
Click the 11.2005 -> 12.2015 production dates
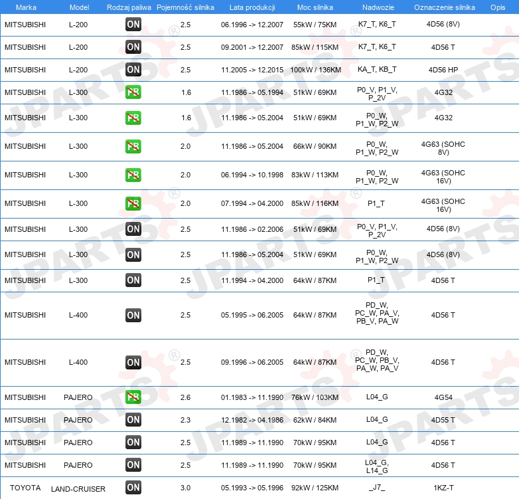[x=252, y=70]
